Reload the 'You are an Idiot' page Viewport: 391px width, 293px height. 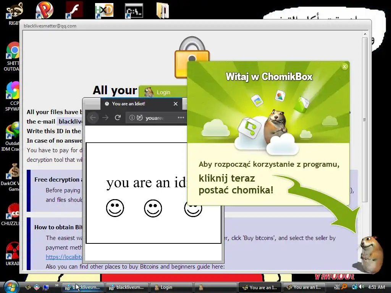click(118, 118)
